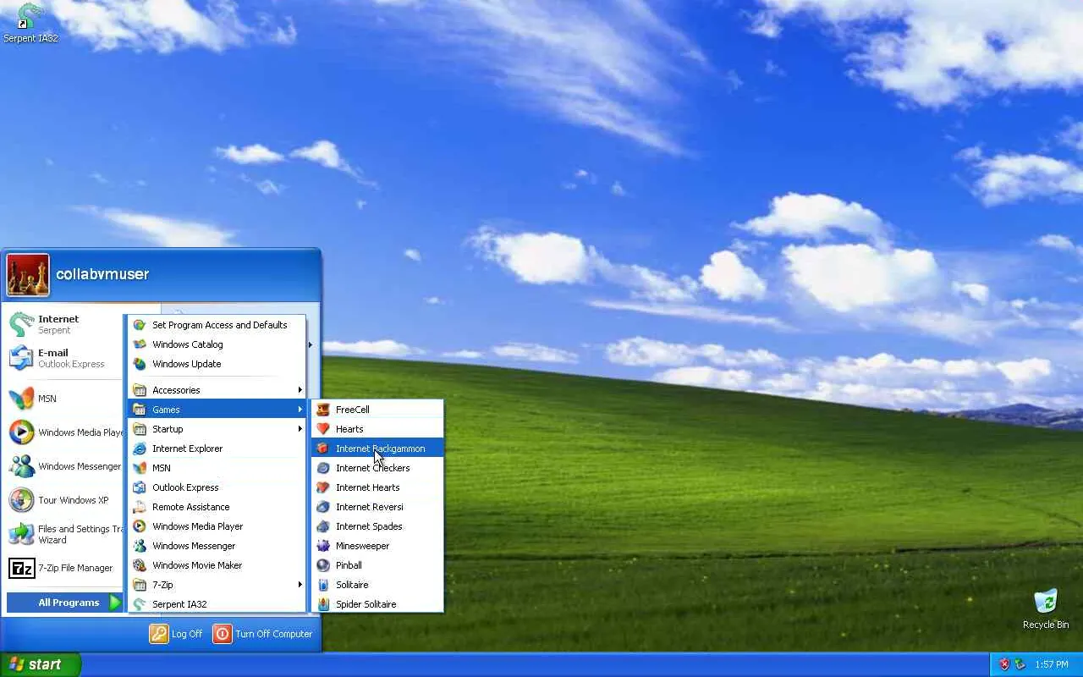The height and width of the screenshot is (677, 1083).
Task: Click the Pinball icon in Games
Action: pyautogui.click(x=323, y=565)
